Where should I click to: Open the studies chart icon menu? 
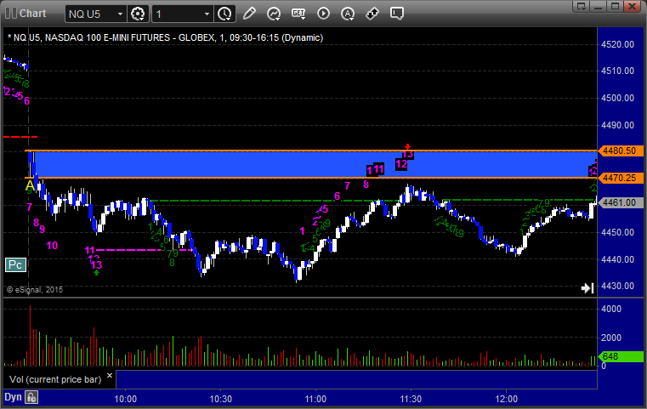click(x=274, y=14)
